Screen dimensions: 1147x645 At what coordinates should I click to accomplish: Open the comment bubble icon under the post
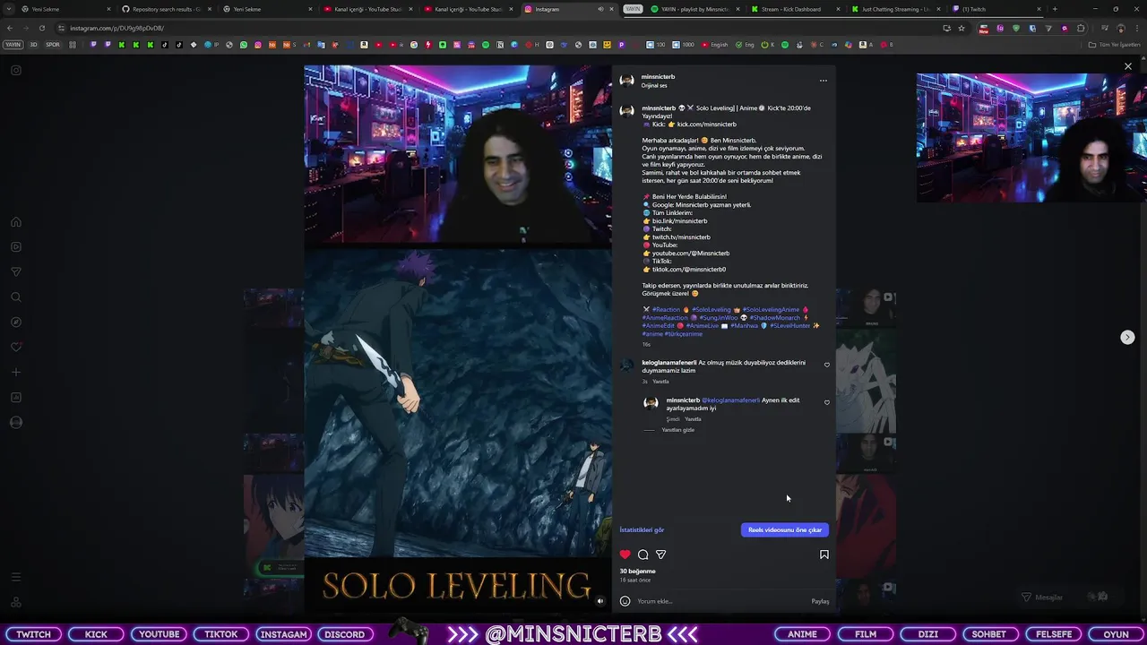click(x=642, y=555)
